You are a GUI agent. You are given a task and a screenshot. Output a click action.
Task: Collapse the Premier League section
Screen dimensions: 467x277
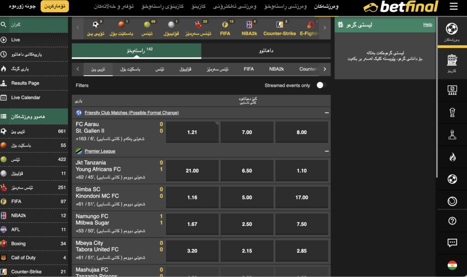pyautogui.click(x=327, y=151)
